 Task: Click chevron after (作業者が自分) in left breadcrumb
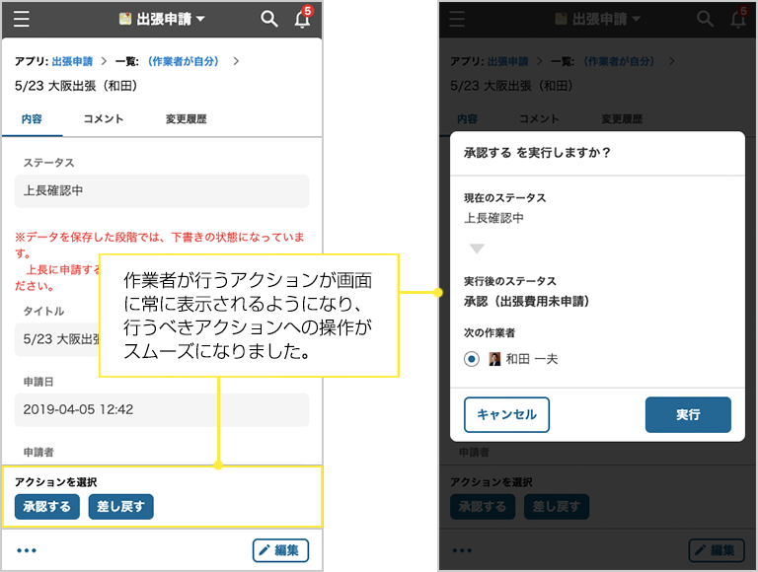tap(236, 61)
